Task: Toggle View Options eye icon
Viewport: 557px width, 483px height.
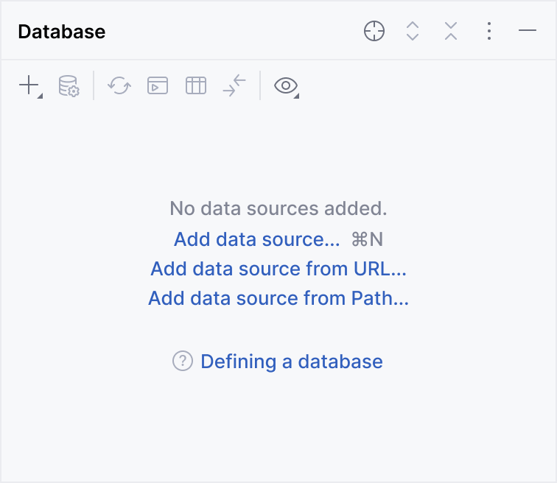Action: (x=285, y=85)
